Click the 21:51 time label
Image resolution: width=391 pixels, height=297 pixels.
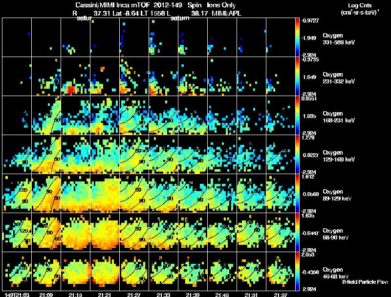coord(251,295)
